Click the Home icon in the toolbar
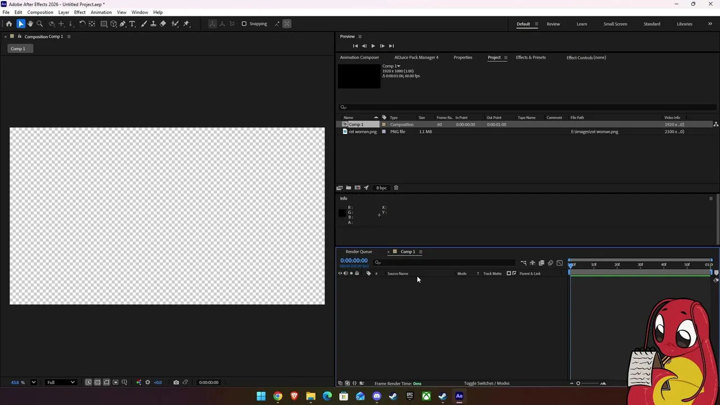Image resolution: width=720 pixels, height=405 pixels. pos(9,24)
